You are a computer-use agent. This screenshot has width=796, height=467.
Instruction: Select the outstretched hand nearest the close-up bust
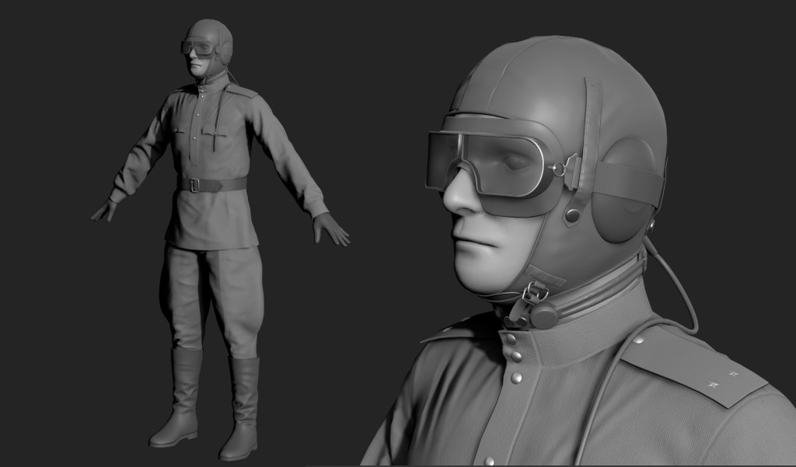click(332, 228)
